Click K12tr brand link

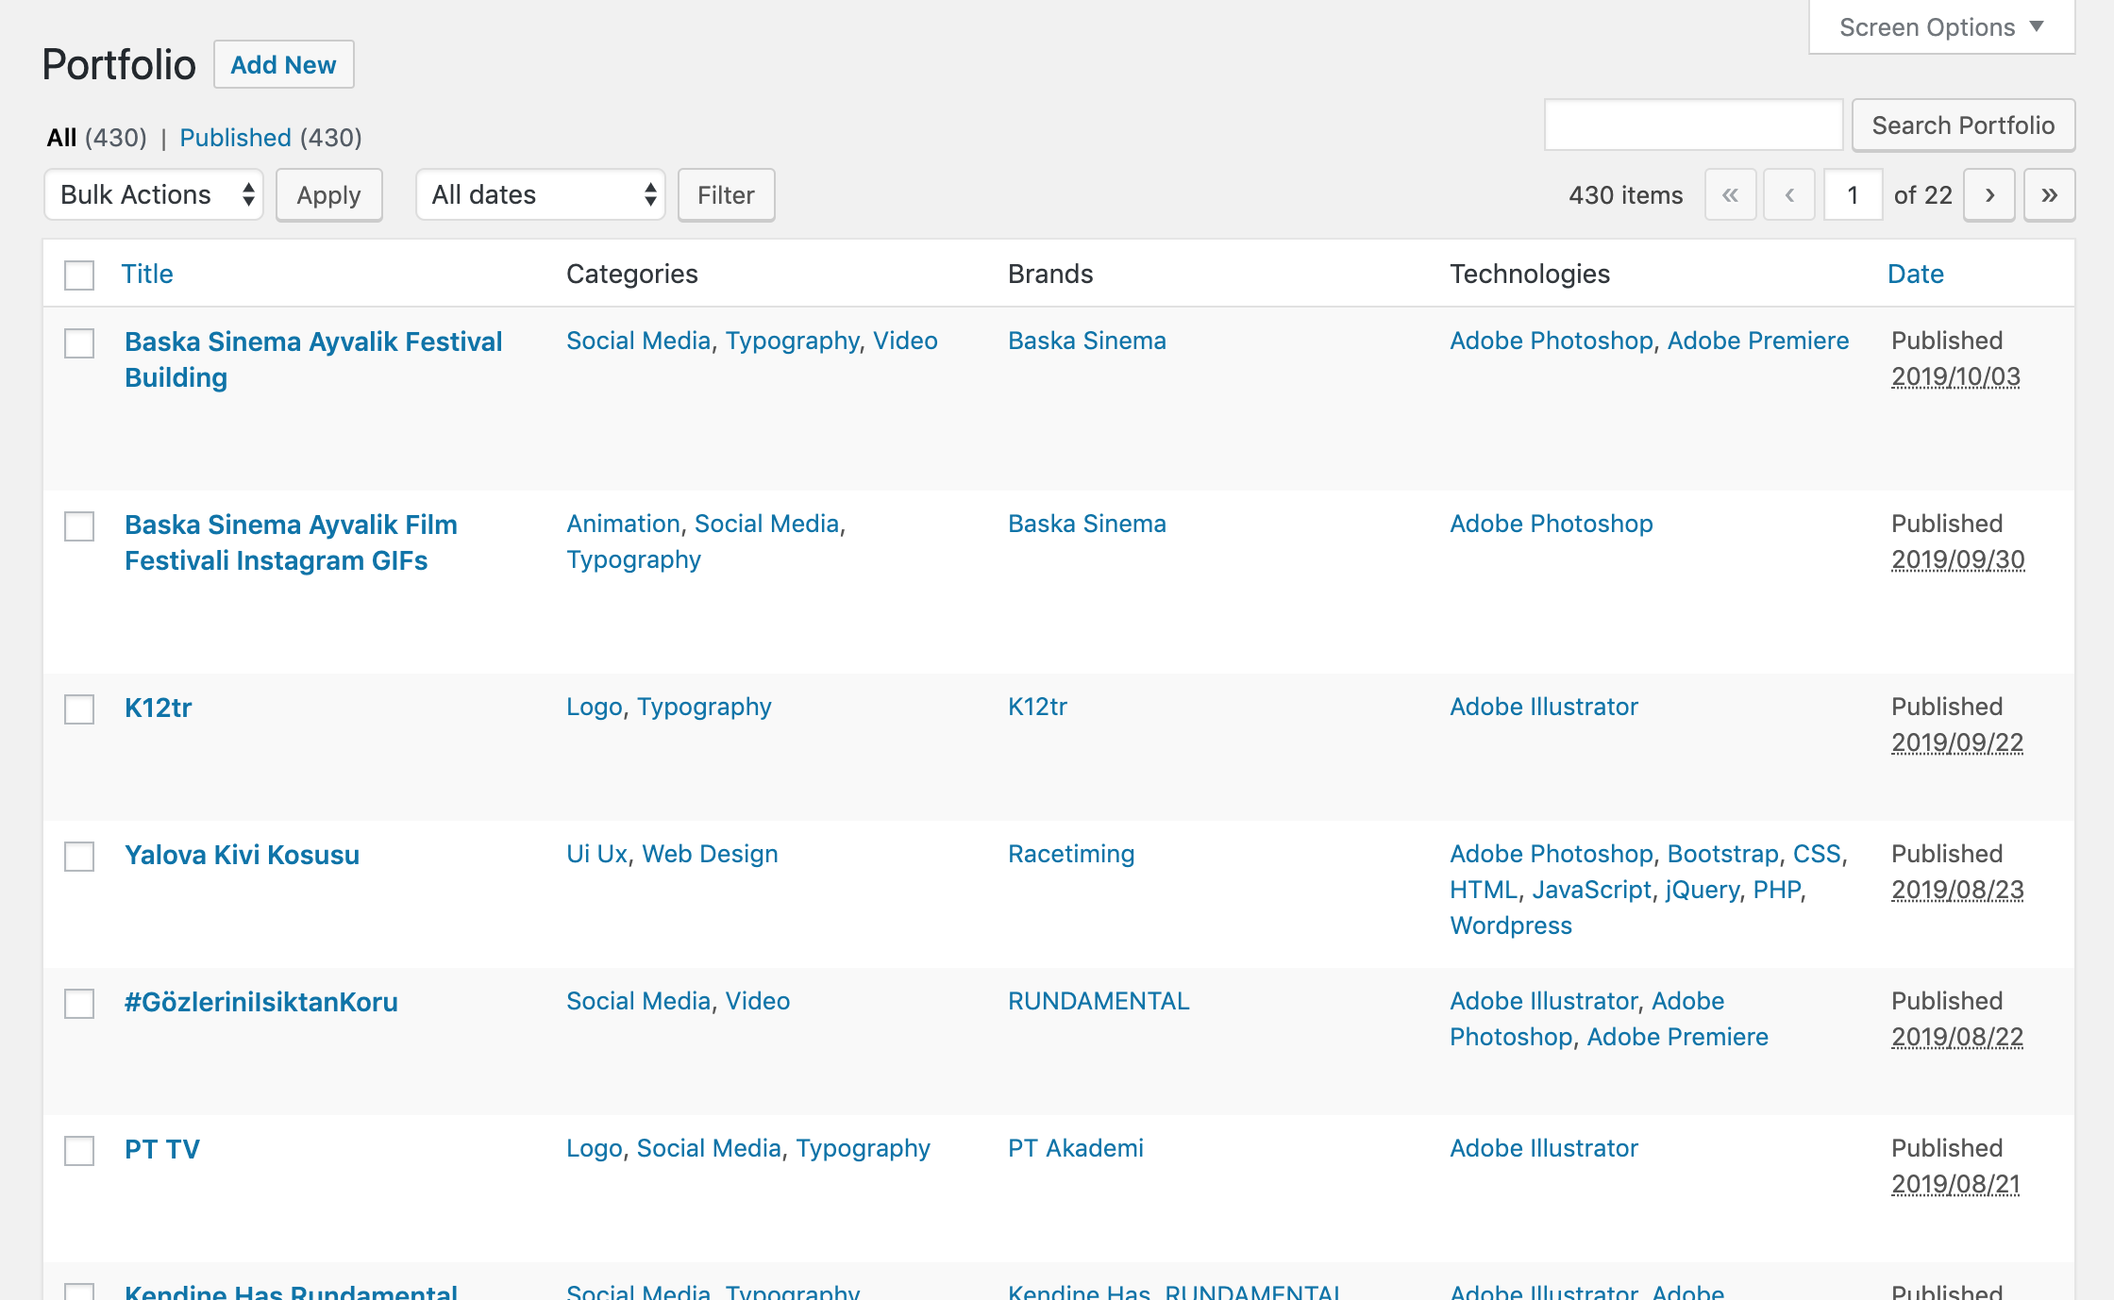click(x=1037, y=707)
